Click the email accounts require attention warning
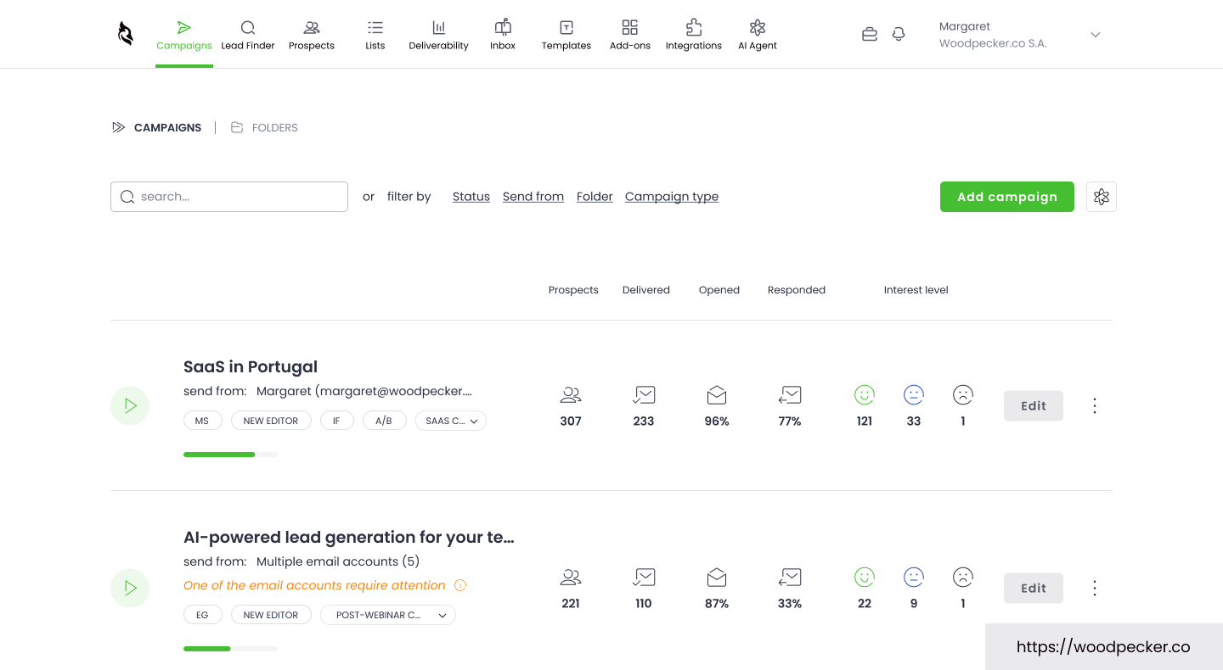This screenshot has width=1223, height=670. (314, 585)
